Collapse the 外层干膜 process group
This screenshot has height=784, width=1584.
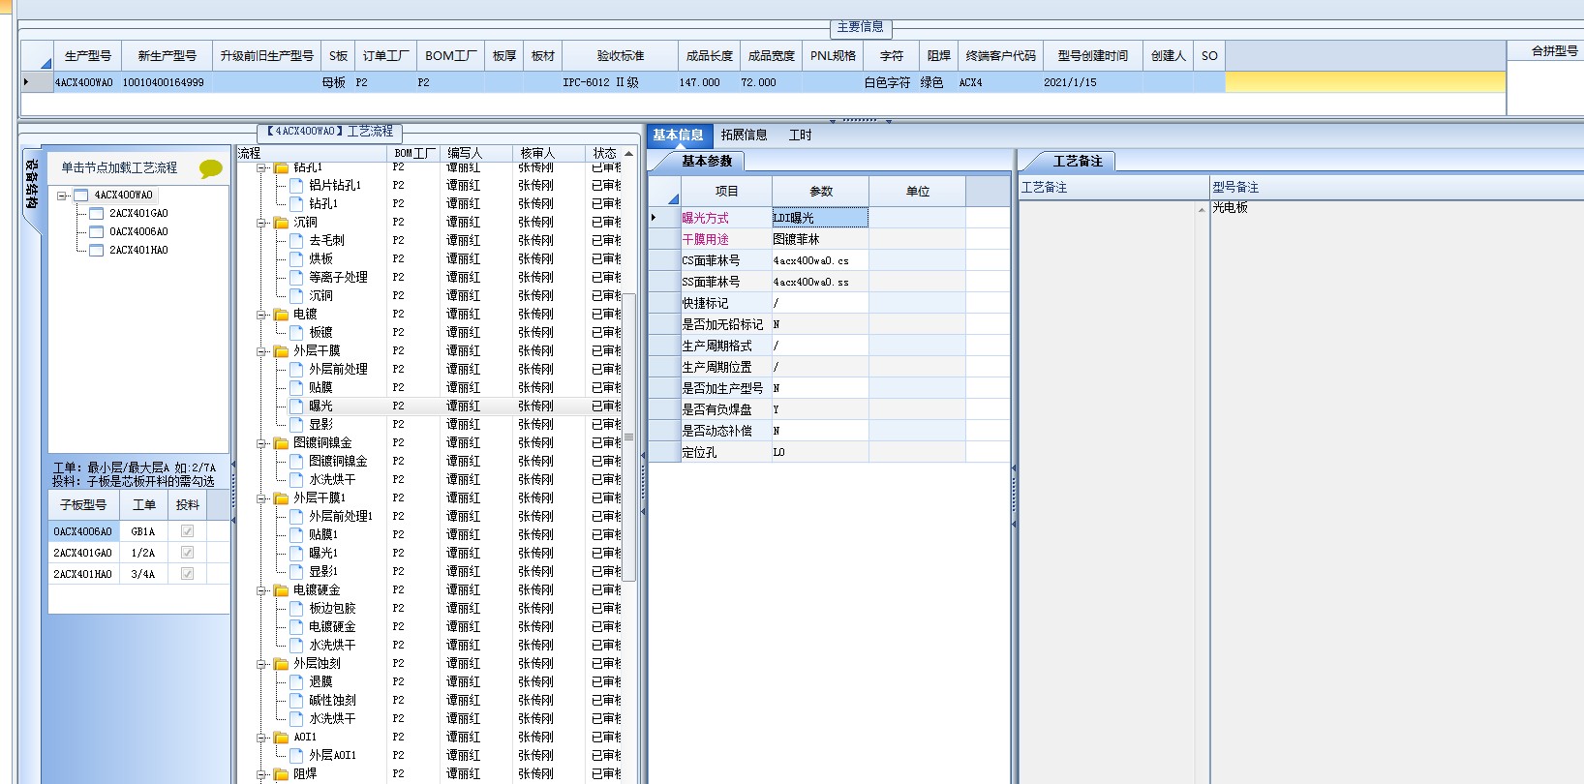point(261,351)
